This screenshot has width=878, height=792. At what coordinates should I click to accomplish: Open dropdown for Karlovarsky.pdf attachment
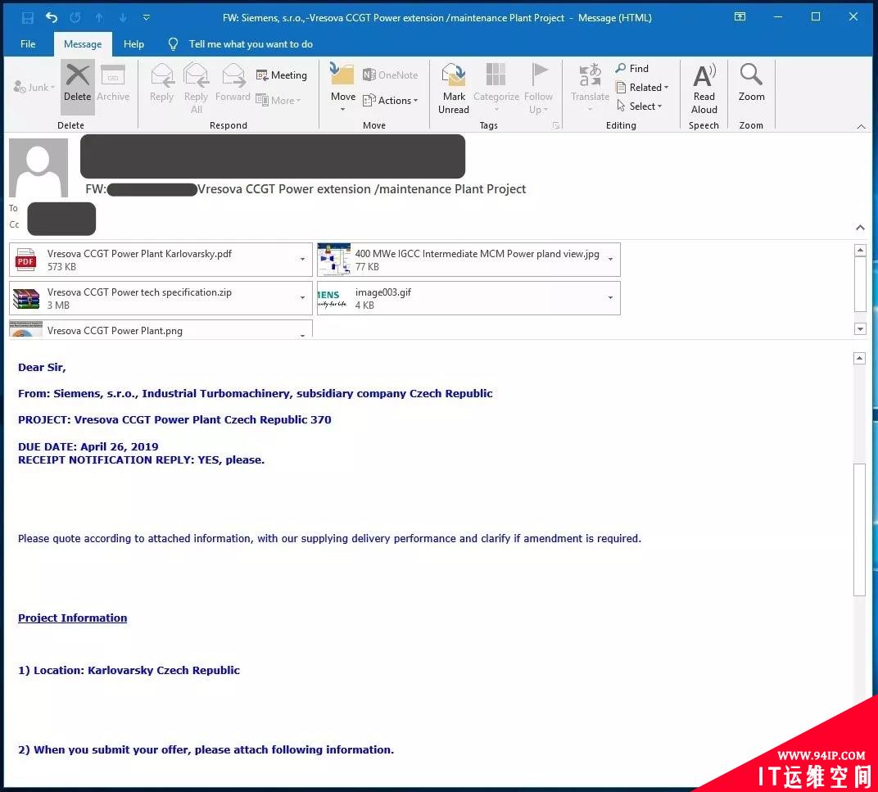(302, 260)
